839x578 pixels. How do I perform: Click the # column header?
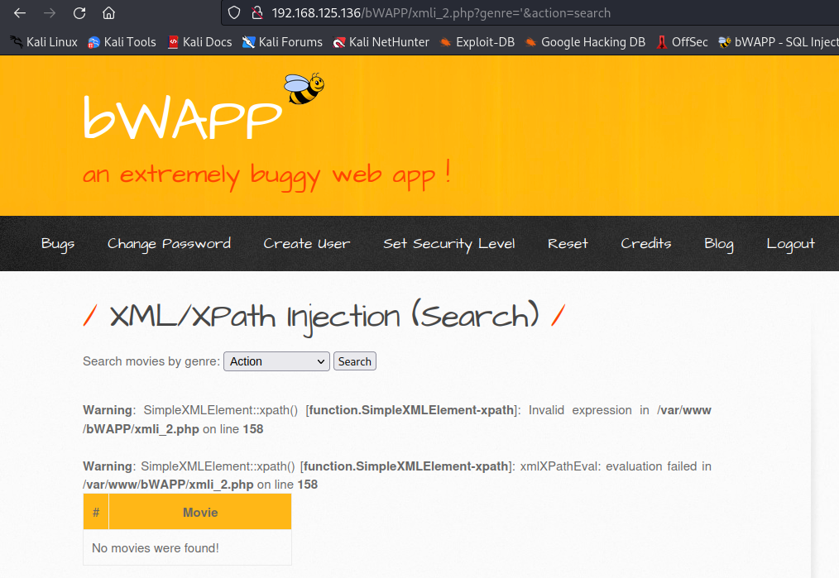96,512
